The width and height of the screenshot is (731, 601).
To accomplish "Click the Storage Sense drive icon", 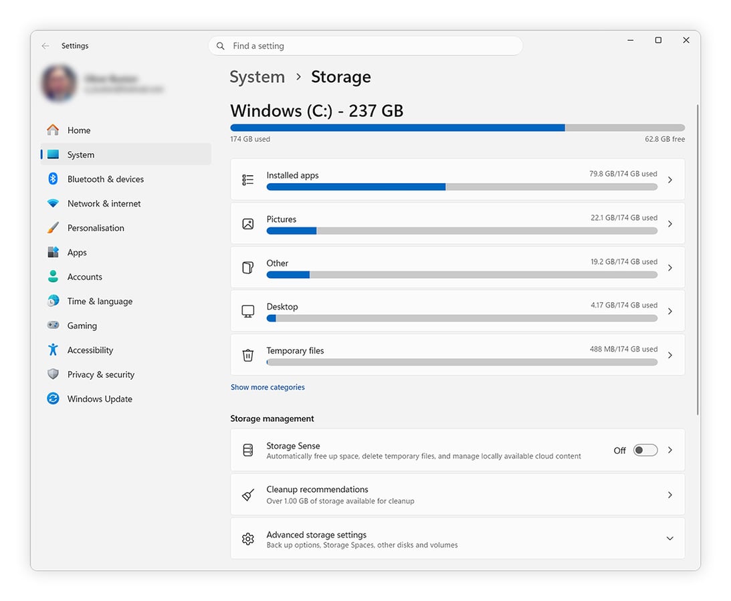I will tap(248, 450).
